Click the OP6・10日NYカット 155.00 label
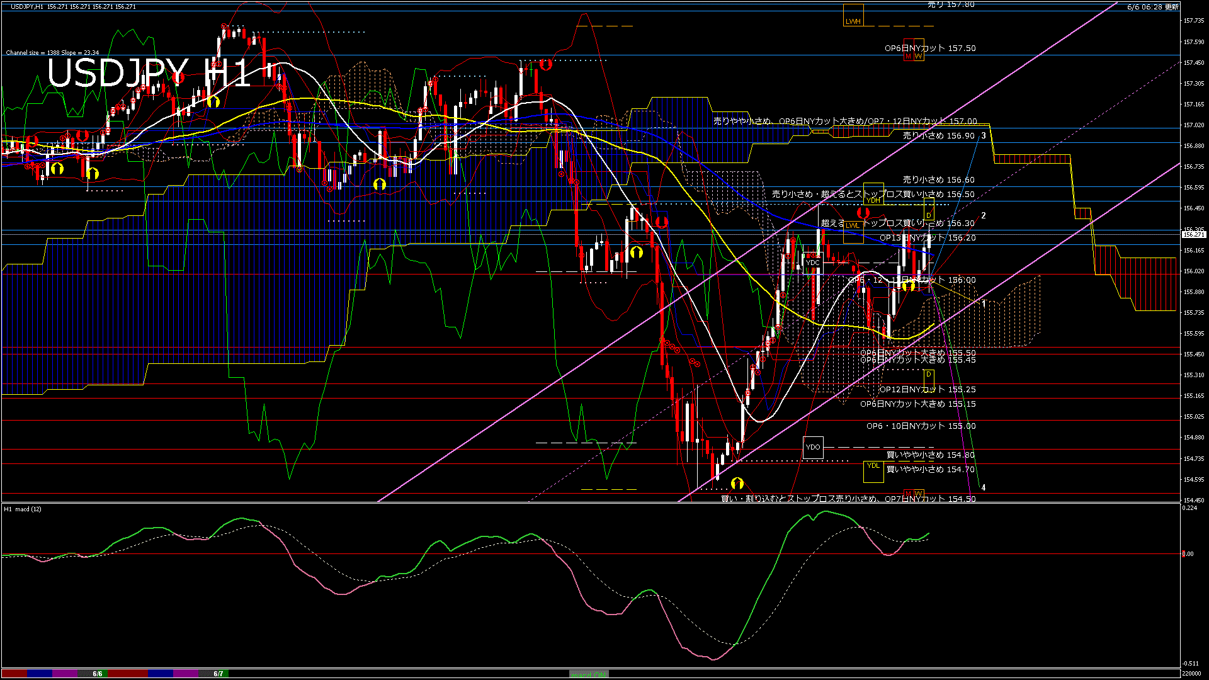 (x=921, y=426)
